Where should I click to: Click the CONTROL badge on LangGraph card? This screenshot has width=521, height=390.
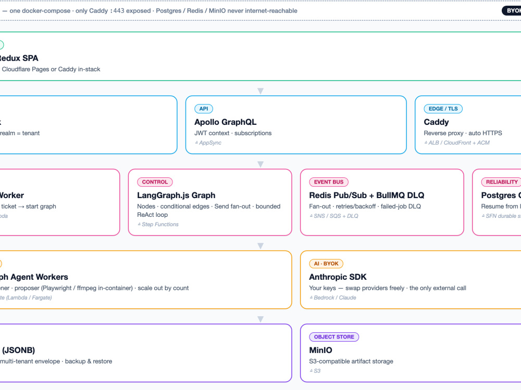155,182
